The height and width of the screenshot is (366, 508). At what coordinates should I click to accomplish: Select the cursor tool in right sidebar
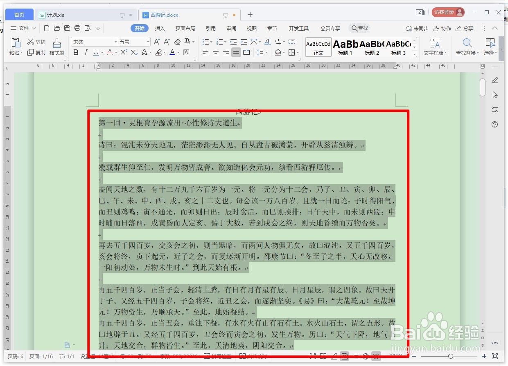pyautogui.click(x=495, y=95)
